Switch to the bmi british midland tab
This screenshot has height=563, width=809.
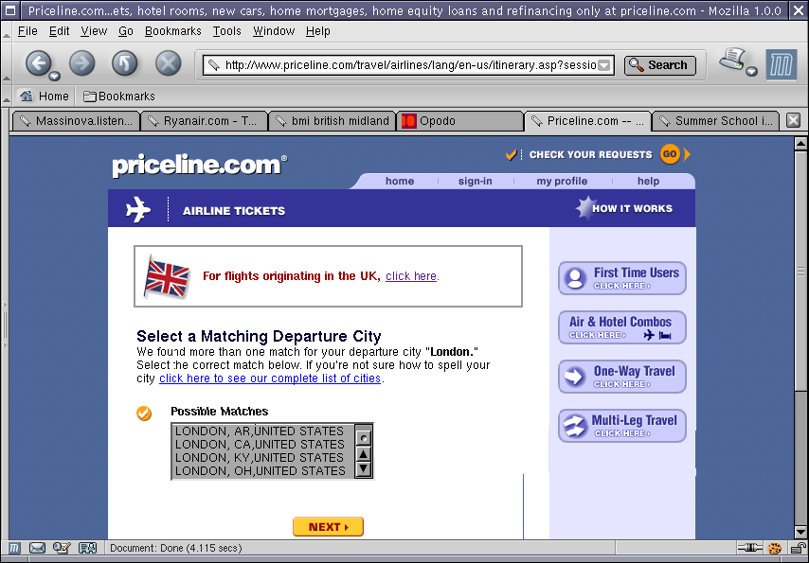[x=332, y=121]
